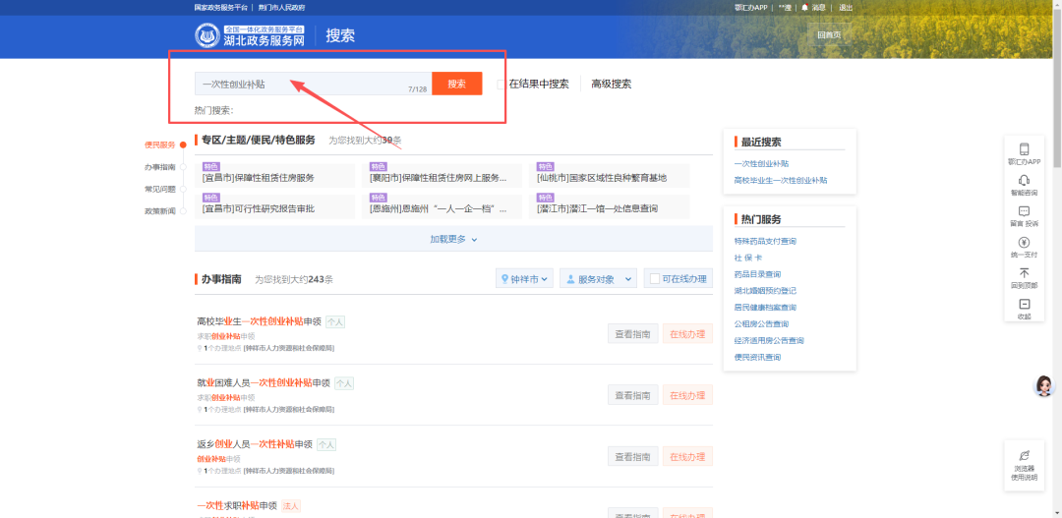Click 在线办理 for 返乡创业人员一次性补贴申领
This screenshot has height=518, width=1062.
tap(687, 456)
